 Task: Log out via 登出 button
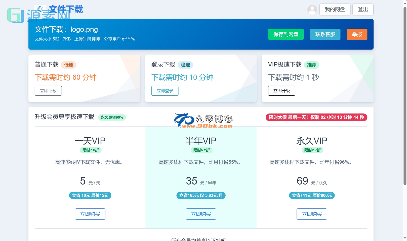tap(363, 9)
